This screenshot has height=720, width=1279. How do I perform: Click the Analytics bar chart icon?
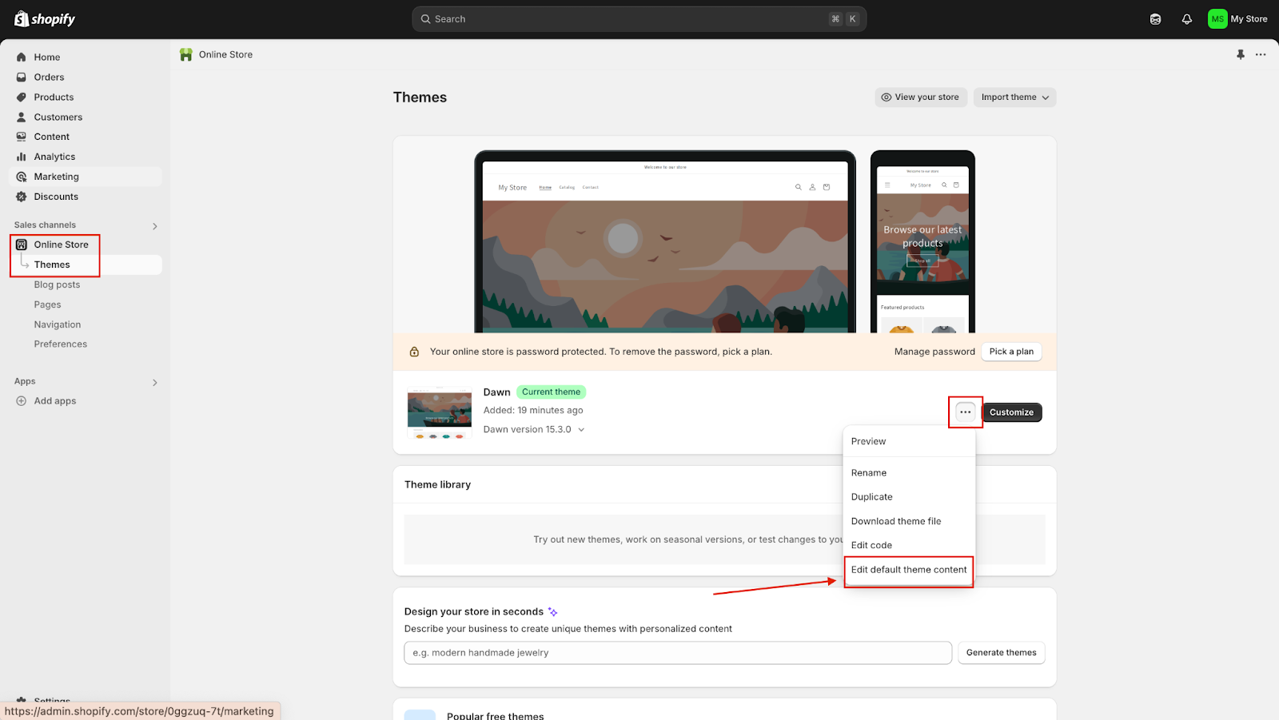(x=22, y=157)
